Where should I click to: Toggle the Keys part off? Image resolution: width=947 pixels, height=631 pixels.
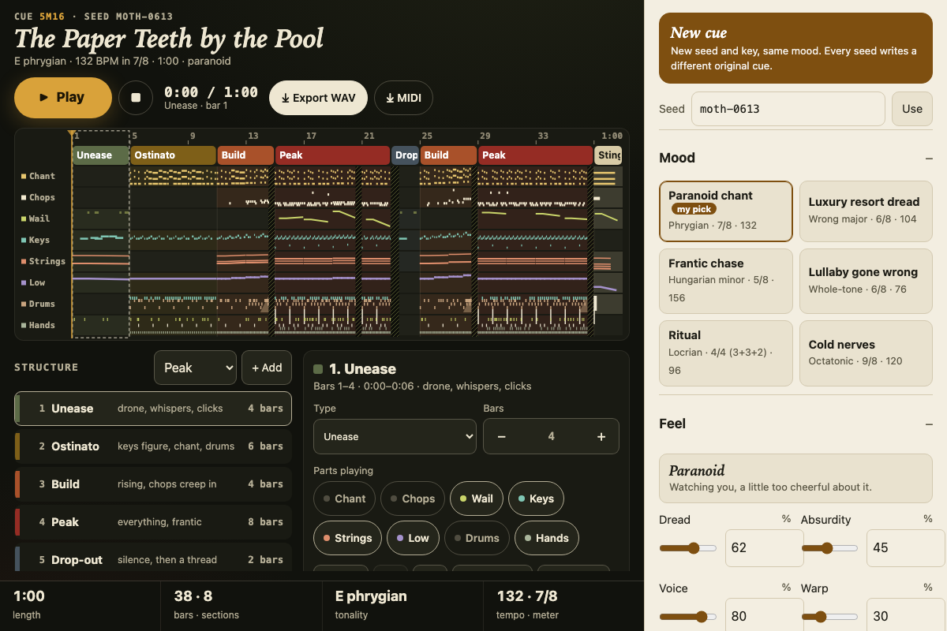pyautogui.click(x=536, y=498)
